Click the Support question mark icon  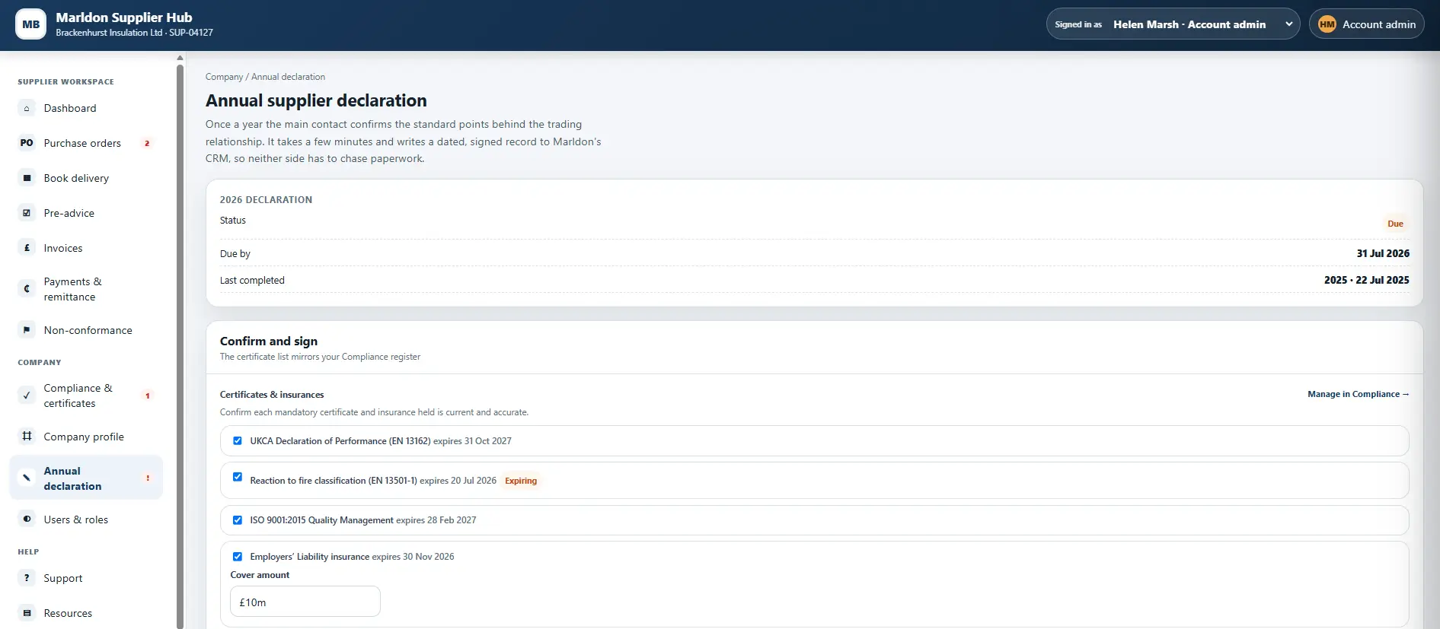27,578
